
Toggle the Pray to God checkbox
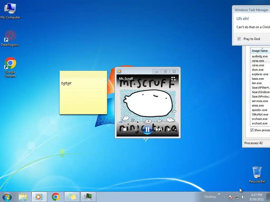tap(239, 39)
